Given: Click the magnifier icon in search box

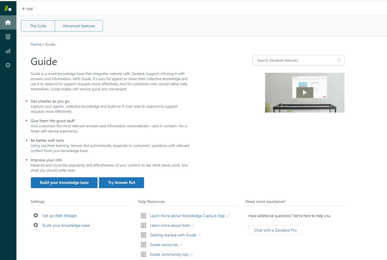Looking at the screenshot, I should 339,60.
